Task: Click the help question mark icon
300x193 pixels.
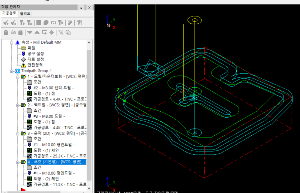Action: click(x=79, y=23)
